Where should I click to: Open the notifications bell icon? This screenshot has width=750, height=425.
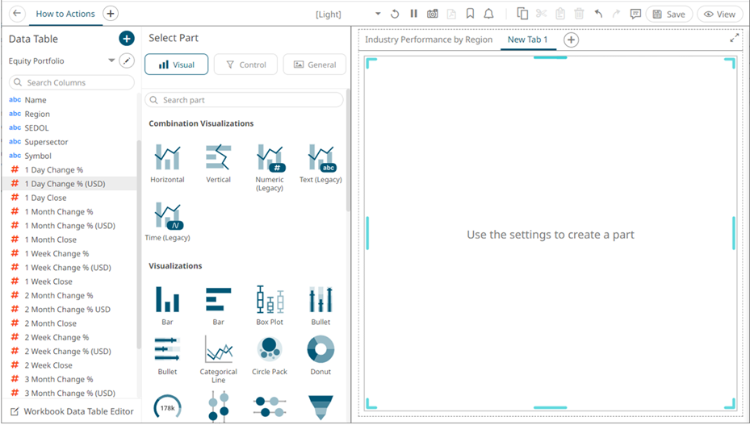pos(488,15)
